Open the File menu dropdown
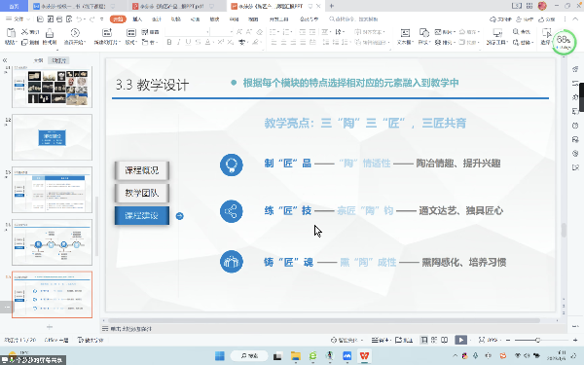This screenshot has width=584, height=365. [18, 19]
